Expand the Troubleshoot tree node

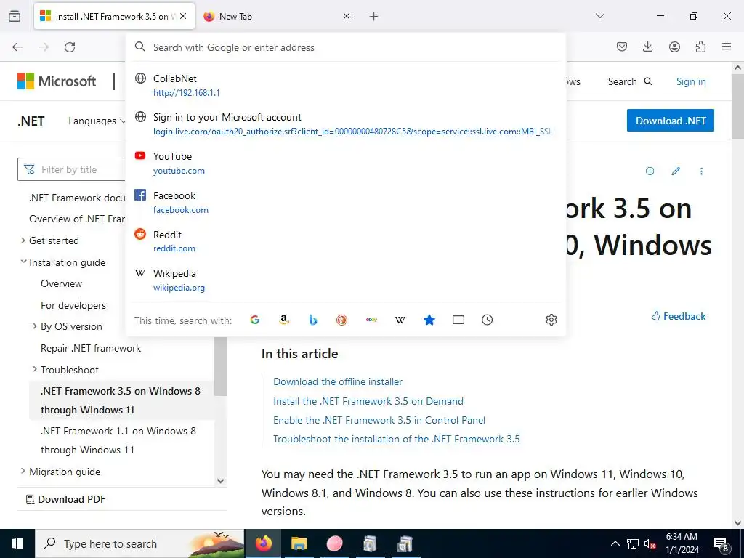coord(35,370)
